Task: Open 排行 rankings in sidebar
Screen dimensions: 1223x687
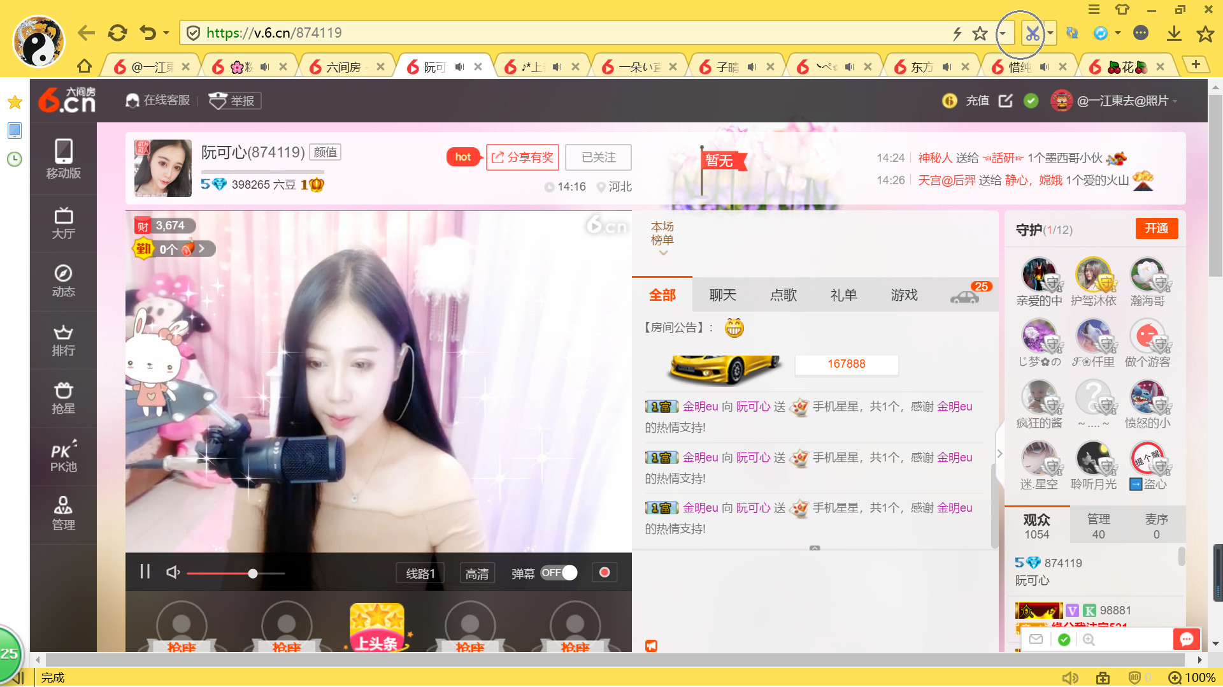Action: click(x=63, y=340)
